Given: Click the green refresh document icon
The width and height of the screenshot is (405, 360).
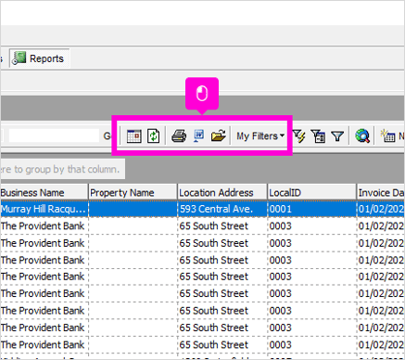Looking at the screenshot, I should (x=153, y=136).
